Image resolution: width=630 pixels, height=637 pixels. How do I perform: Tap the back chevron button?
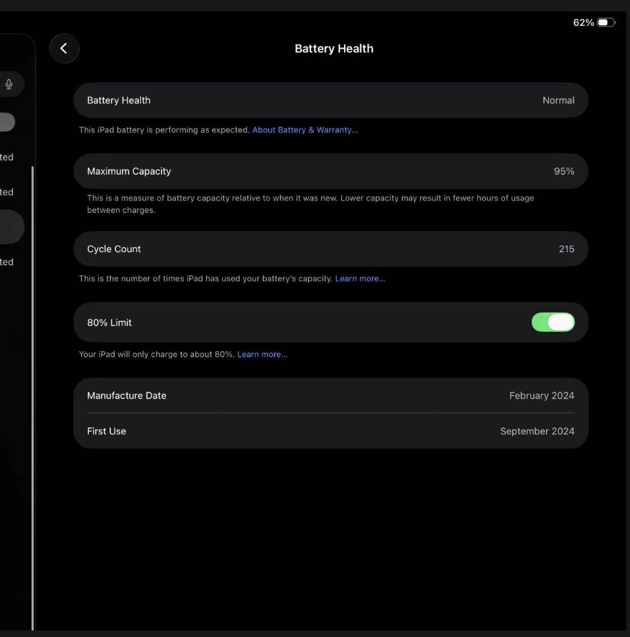[x=64, y=49]
